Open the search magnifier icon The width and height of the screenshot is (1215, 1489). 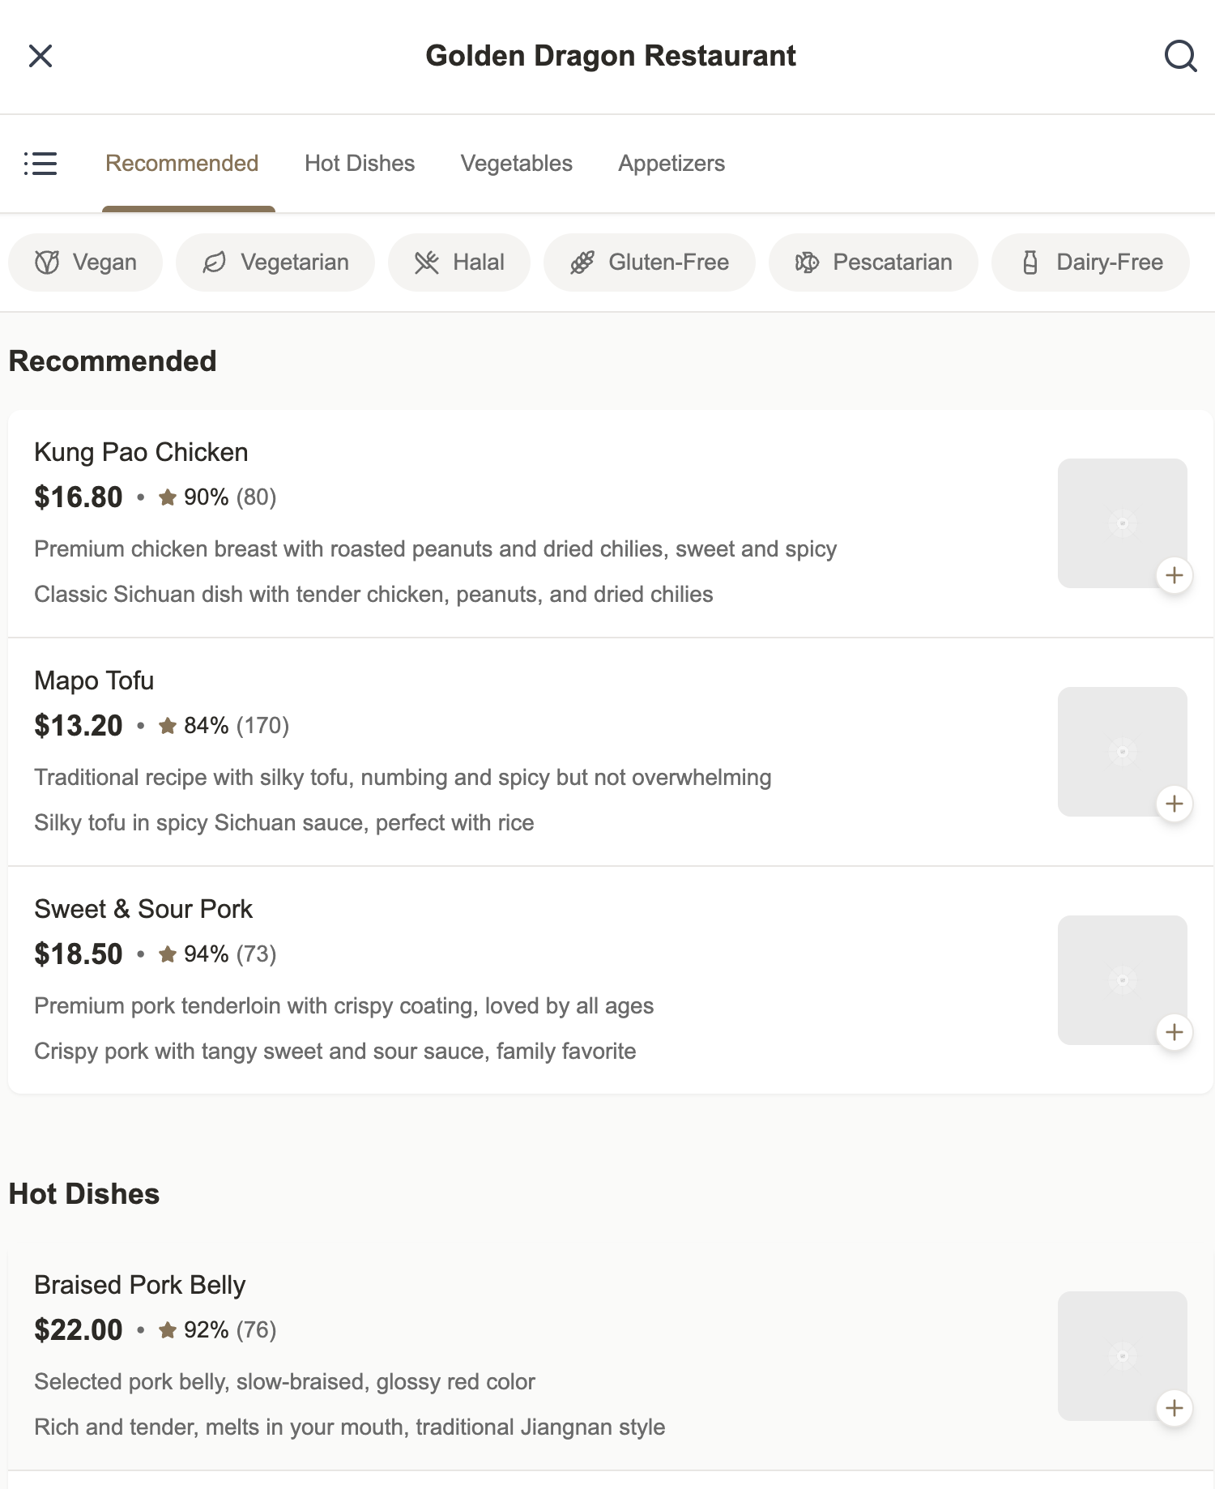(x=1179, y=56)
